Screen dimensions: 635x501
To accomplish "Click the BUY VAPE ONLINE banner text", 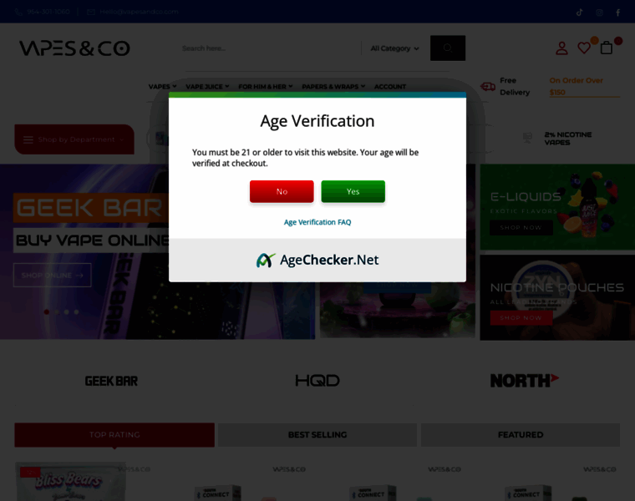I will [92, 240].
